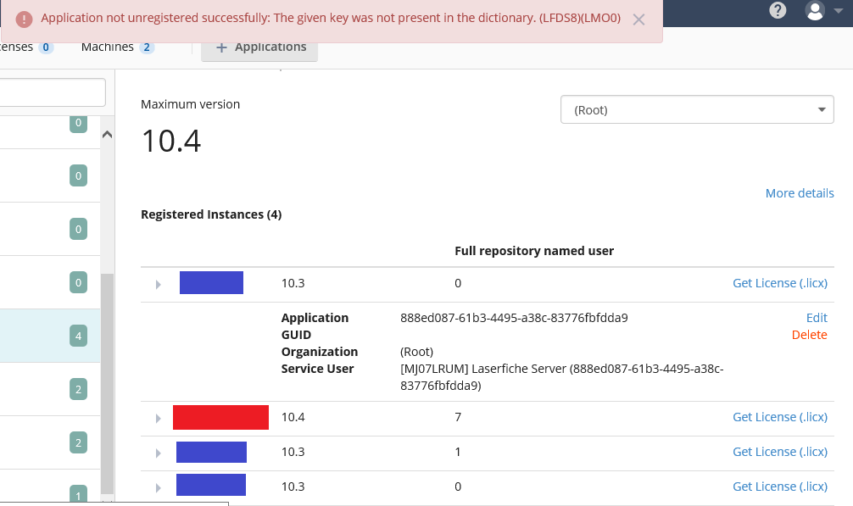The image size is (853, 506).
Task: Open the account menu dropdown arrow
Action: pyautogui.click(x=839, y=10)
